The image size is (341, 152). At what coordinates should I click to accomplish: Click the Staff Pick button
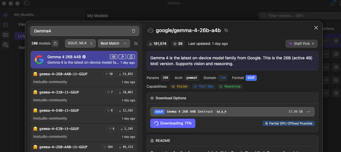(x=301, y=43)
